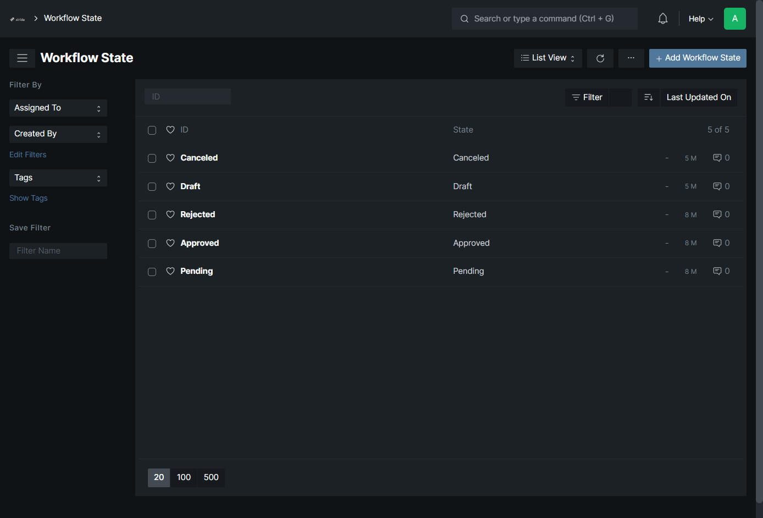Open the List View switcher

pyautogui.click(x=548, y=58)
